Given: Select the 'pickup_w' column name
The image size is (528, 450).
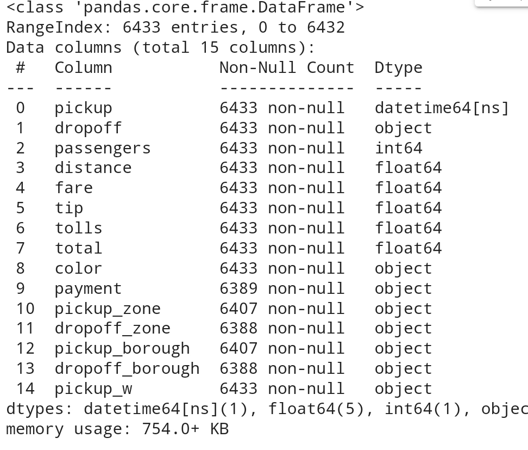Looking at the screenshot, I should point(93,389).
